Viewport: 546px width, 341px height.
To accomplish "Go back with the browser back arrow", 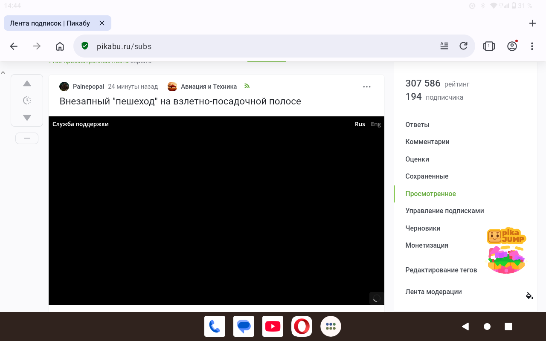I will tap(14, 46).
